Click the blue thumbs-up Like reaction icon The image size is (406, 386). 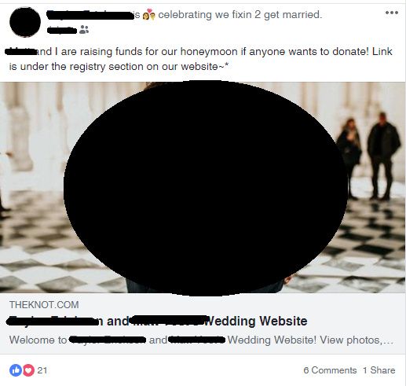(16, 370)
